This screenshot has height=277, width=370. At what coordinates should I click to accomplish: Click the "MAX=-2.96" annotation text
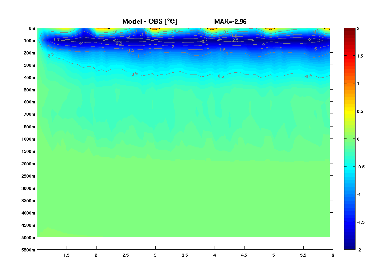pyautogui.click(x=230, y=22)
